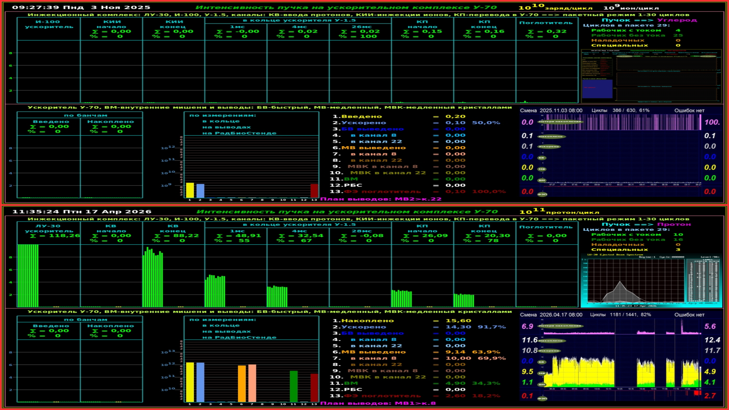Click the 'Пучок ==> Углерод' label

tap(649, 20)
